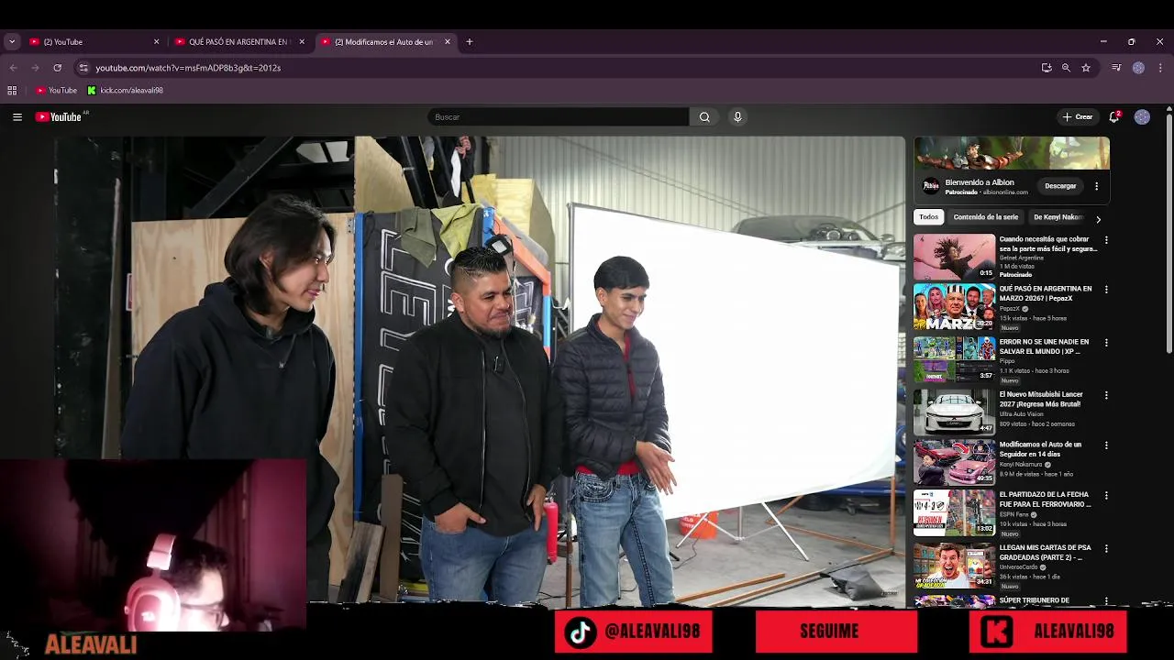Open options menu for the Albion ad
Viewport: 1174px width, 660px height.
coord(1096,186)
